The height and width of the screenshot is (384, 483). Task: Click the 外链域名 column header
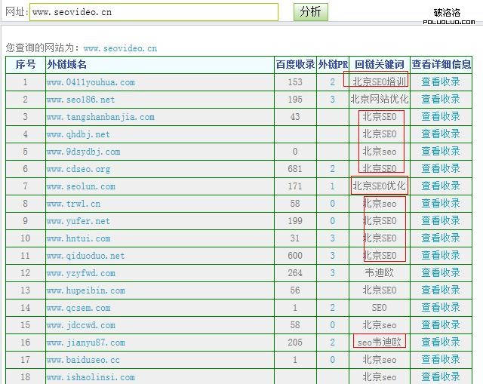pos(67,65)
